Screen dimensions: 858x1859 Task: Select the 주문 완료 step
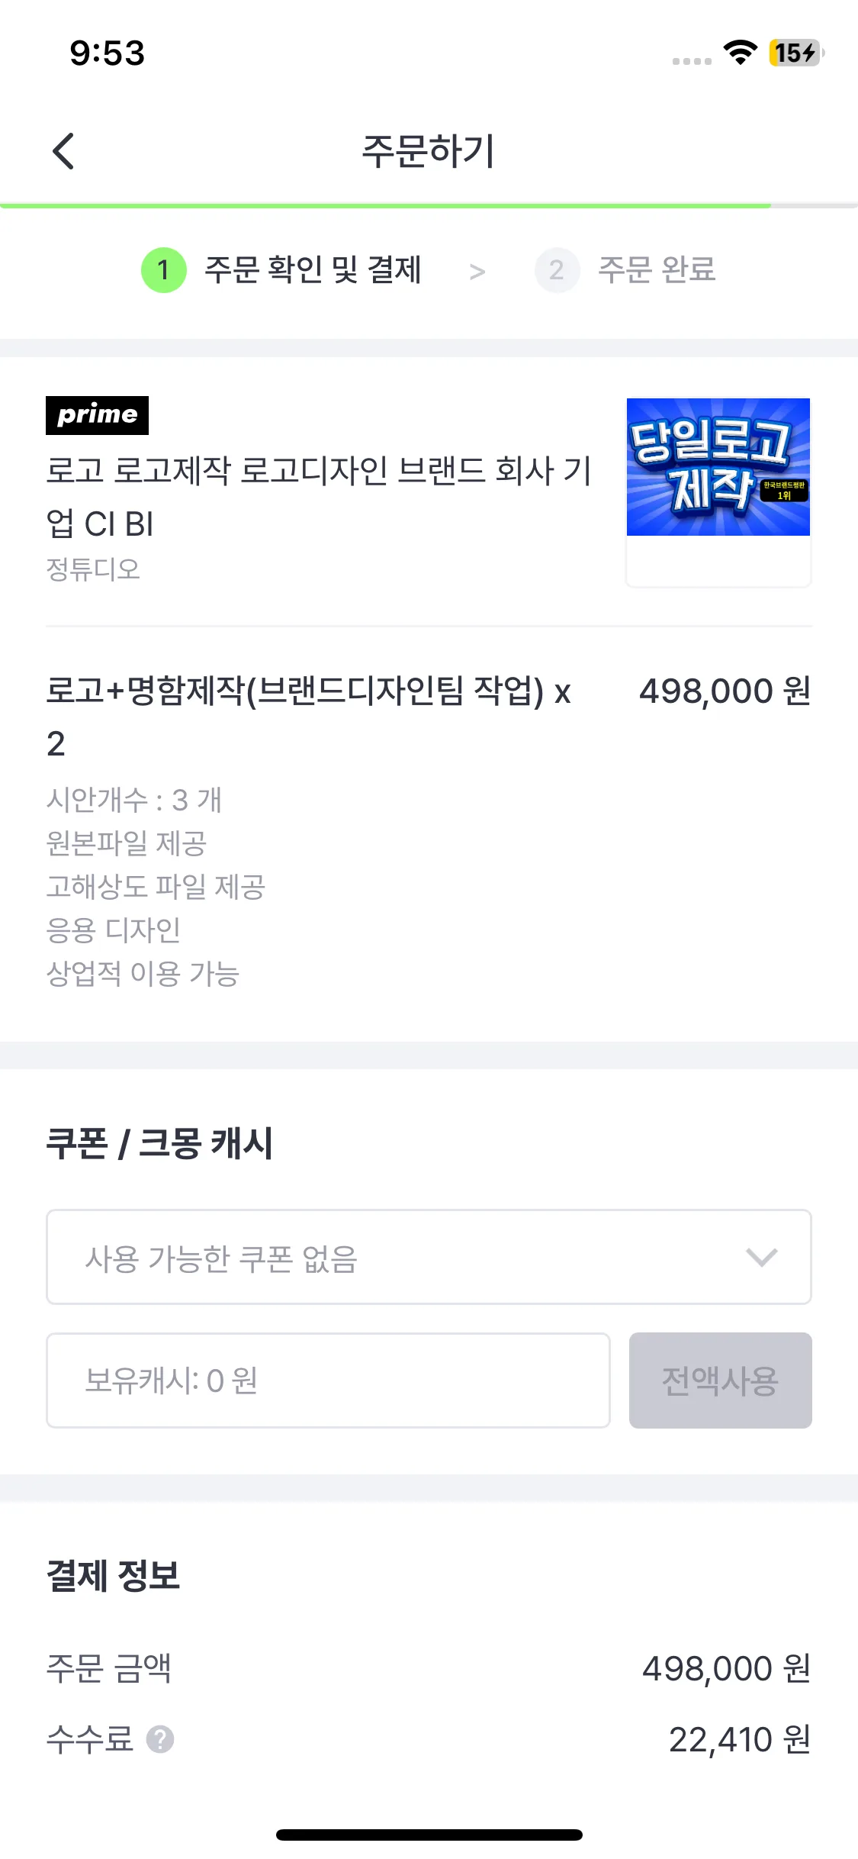coord(657,270)
